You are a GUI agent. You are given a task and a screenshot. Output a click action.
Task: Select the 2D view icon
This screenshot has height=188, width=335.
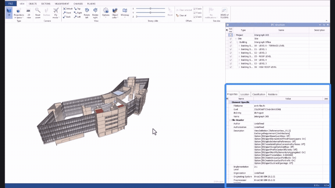29,12
